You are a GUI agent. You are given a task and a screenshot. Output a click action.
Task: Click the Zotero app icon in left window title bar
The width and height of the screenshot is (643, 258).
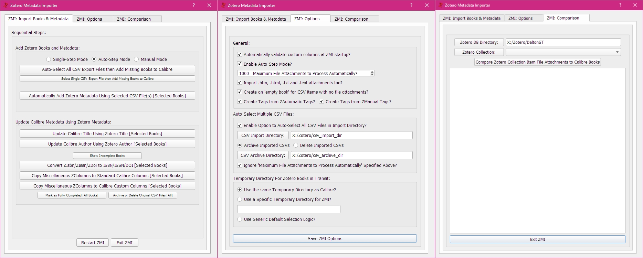[6, 5]
